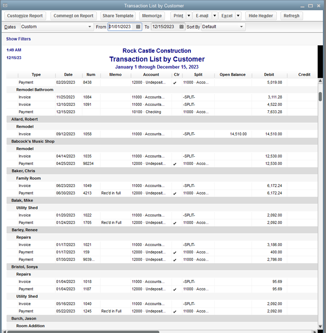This screenshot has width=326, height=333.
Task: Refresh the report
Action: coord(291,16)
